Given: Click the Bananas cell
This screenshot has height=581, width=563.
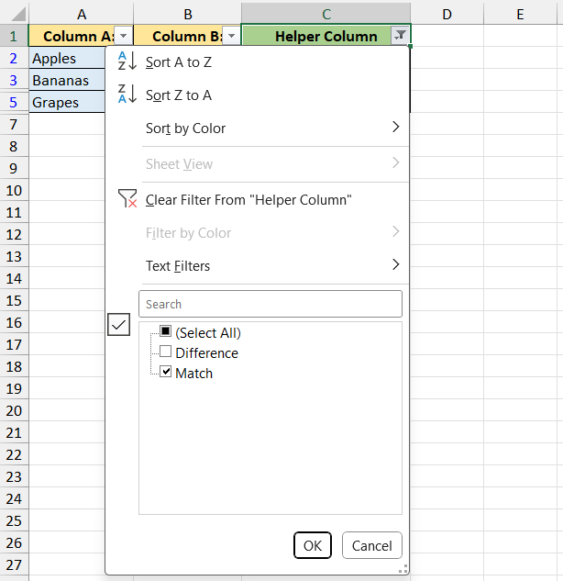Looking at the screenshot, I should pyautogui.click(x=67, y=80).
